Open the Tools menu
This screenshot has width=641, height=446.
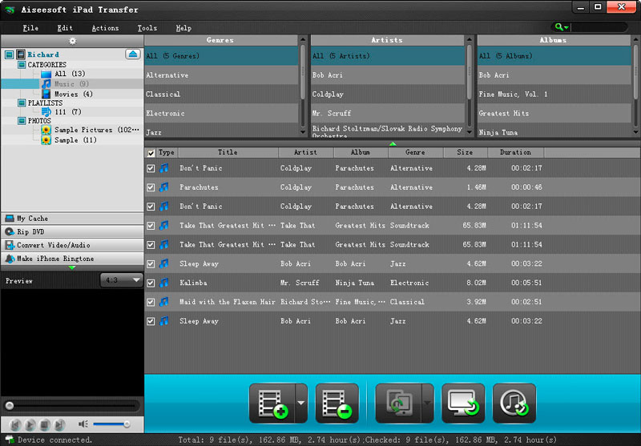pos(147,28)
